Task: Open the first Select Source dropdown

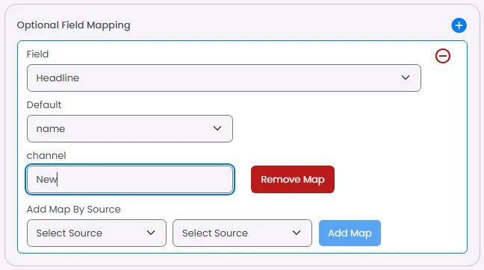Action: click(x=96, y=233)
